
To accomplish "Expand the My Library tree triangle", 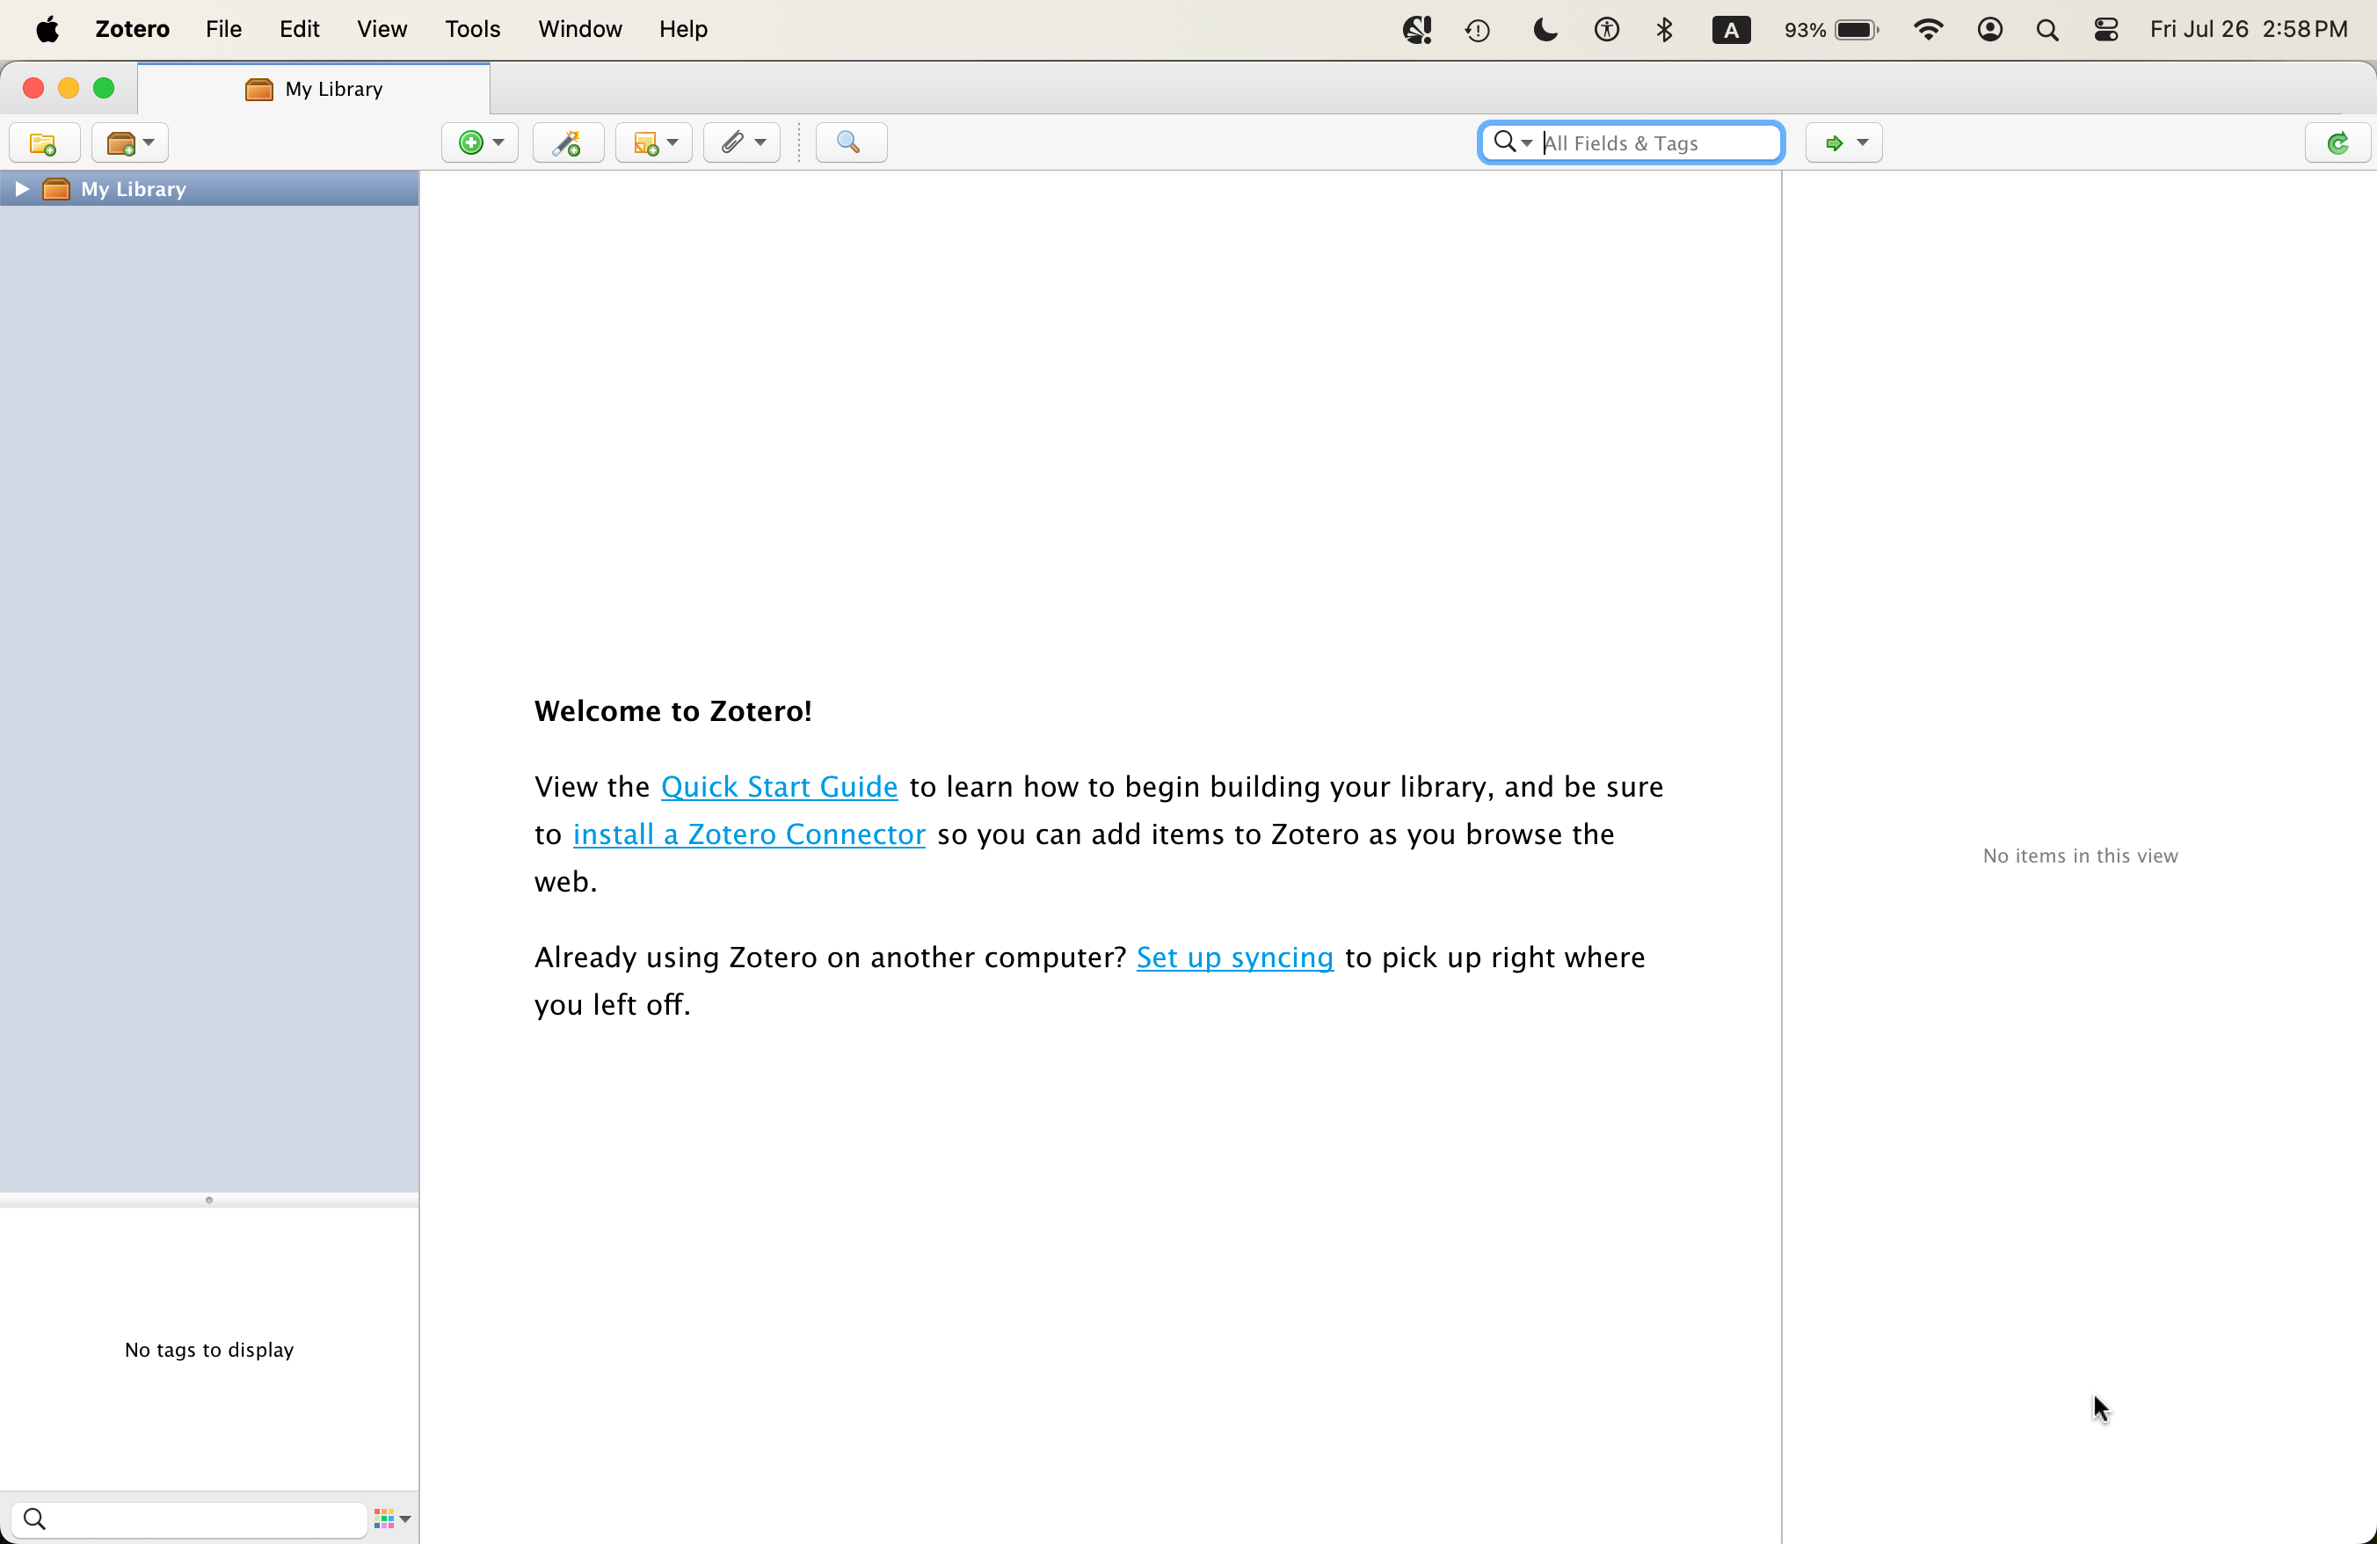I will pos(22,189).
